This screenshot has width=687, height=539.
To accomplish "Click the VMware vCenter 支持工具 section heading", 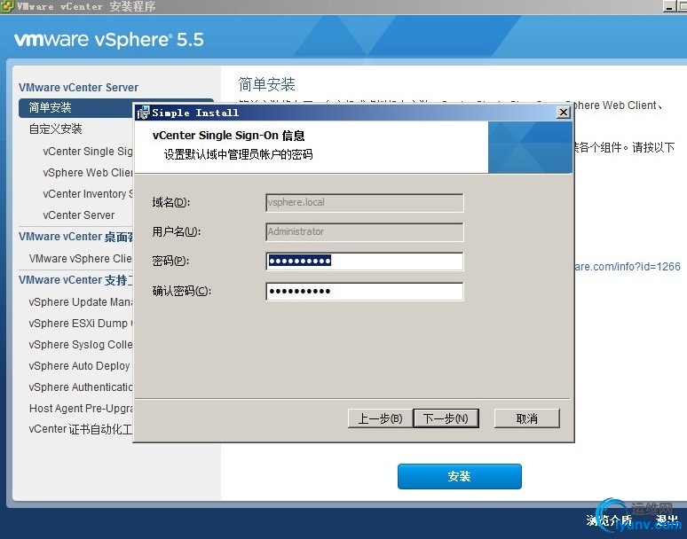I will [75, 280].
